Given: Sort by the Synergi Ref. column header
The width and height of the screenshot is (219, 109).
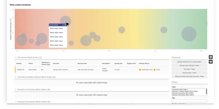Looking at the screenshot, I should [x=118, y=63].
